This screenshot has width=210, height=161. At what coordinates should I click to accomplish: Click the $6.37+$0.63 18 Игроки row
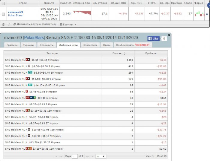pyautogui.click(x=86, y=117)
